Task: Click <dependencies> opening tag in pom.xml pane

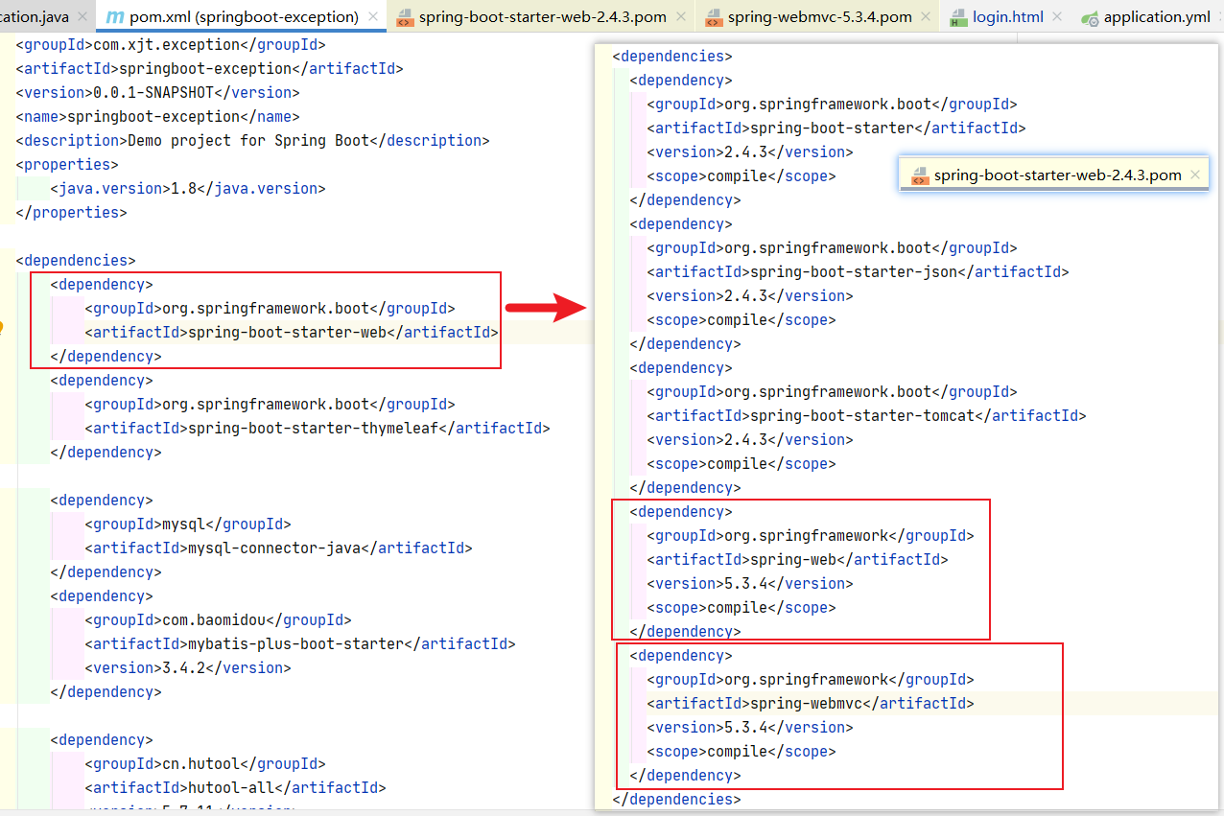Action: (76, 261)
